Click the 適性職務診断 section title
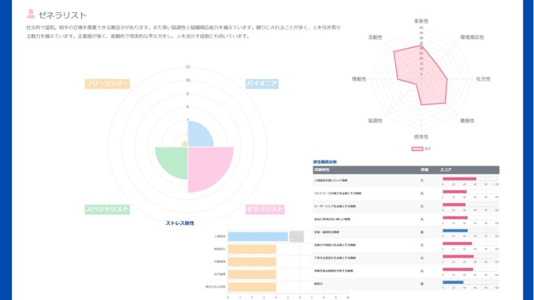 tap(324, 162)
